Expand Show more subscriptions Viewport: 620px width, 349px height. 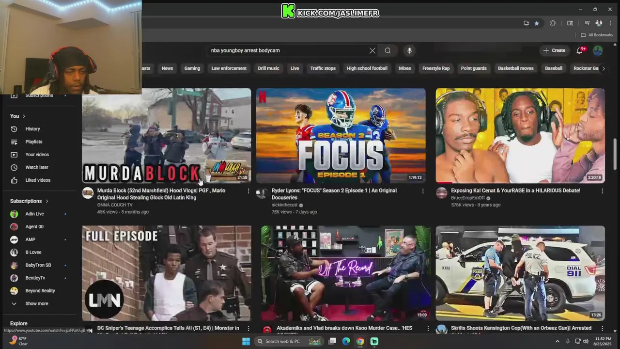tap(36, 304)
